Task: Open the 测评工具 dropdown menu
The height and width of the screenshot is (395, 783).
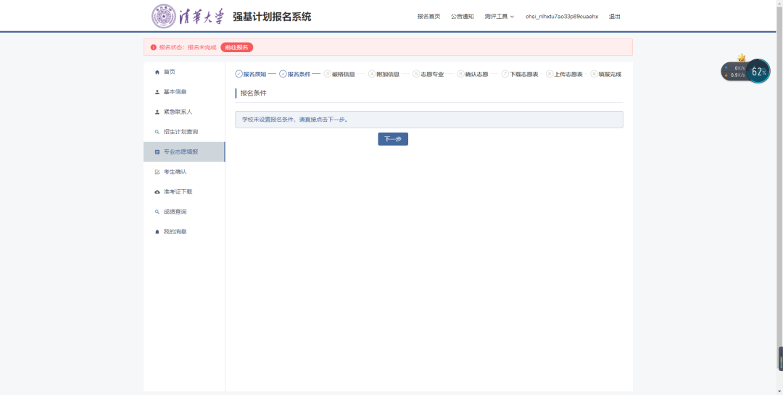Action: [499, 17]
